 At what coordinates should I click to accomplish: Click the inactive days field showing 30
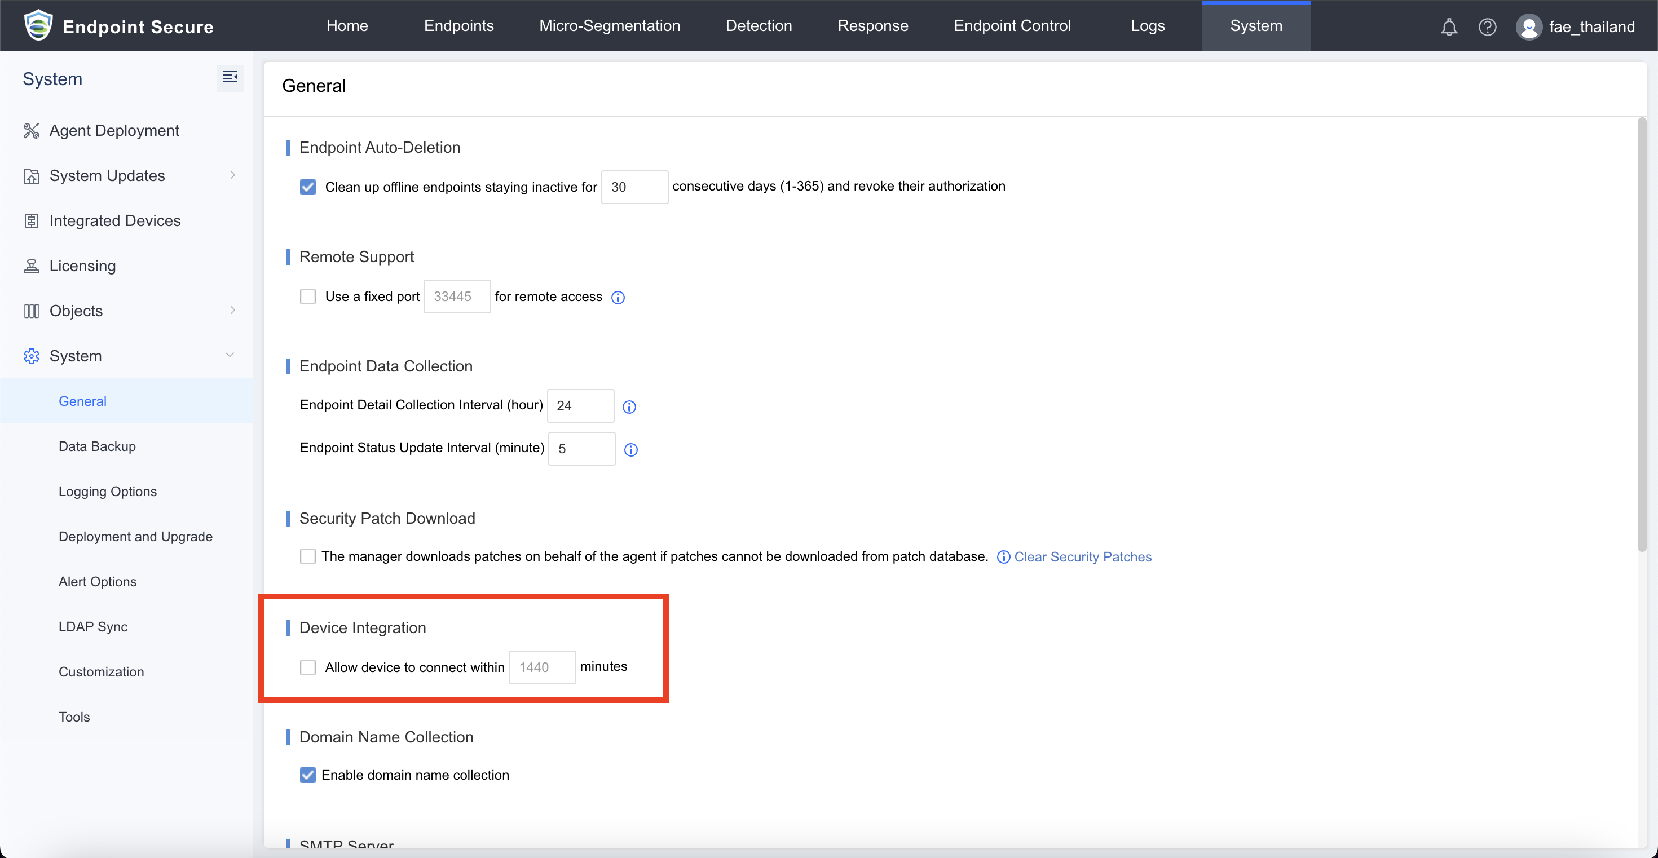pos(634,187)
